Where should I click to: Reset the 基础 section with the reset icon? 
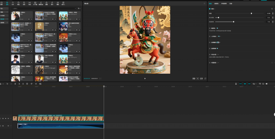272,9
